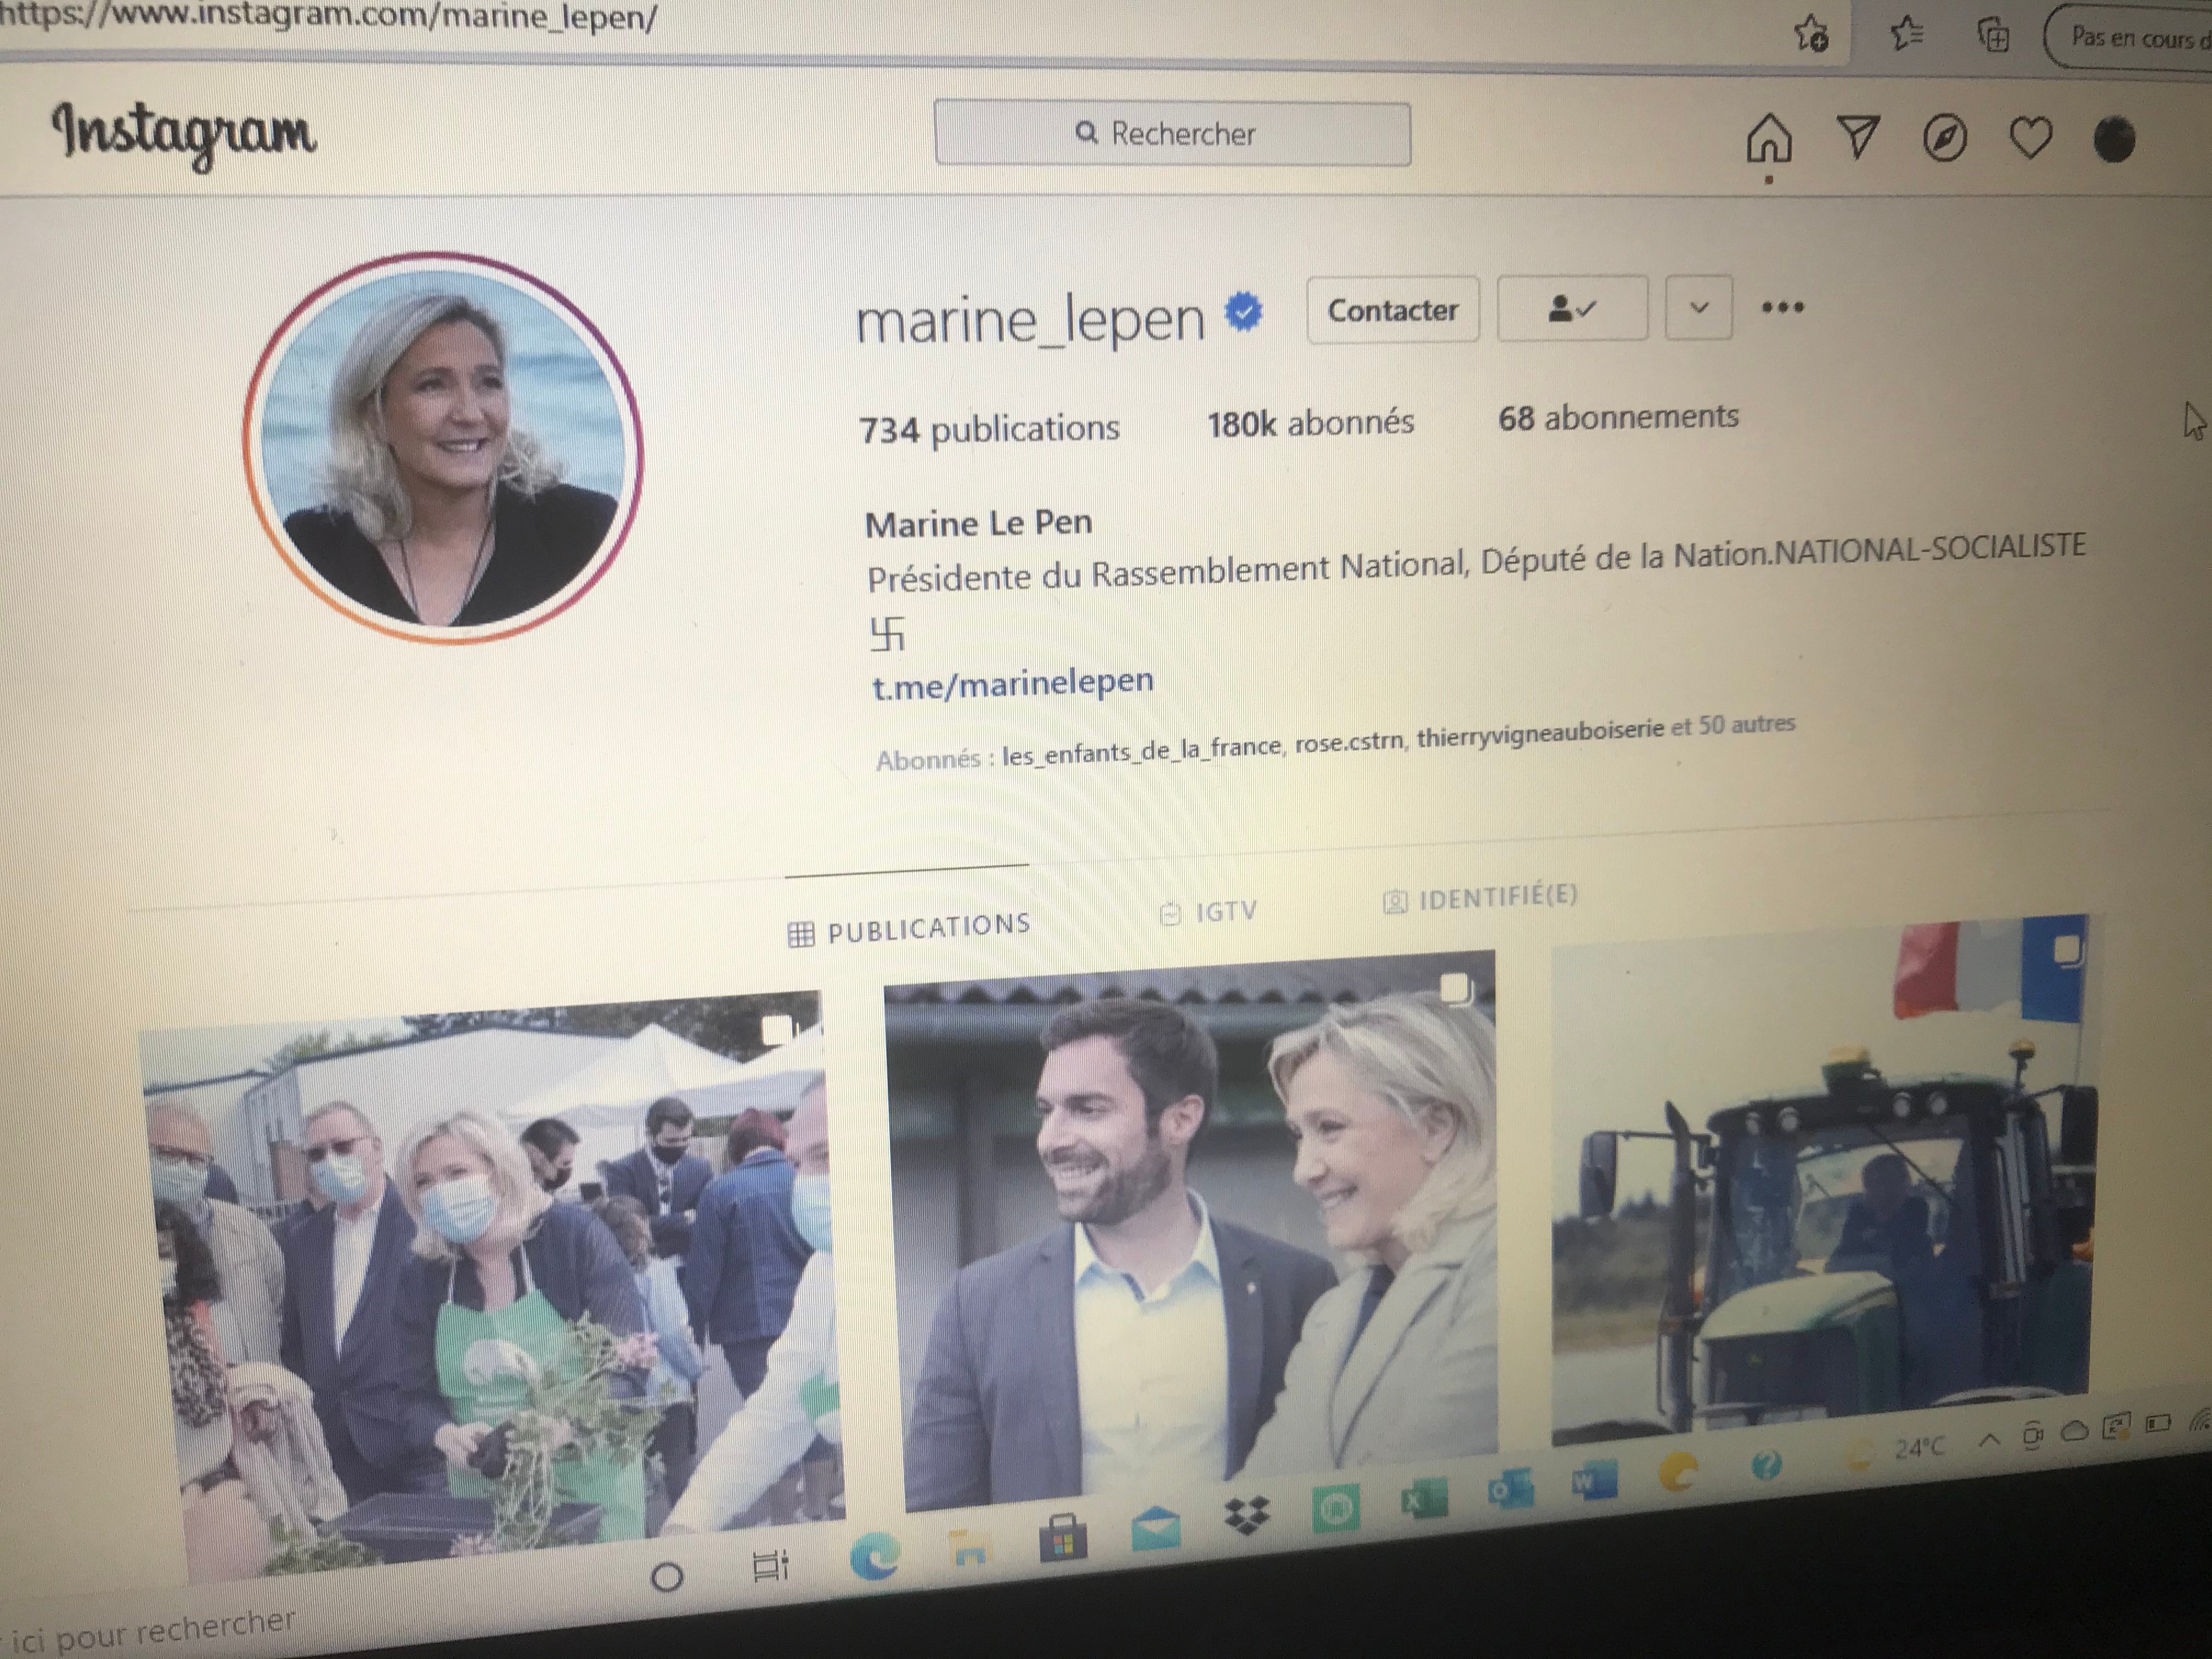Image resolution: width=2212 pixels, height=1659 pixels.
Task: Open follower thierryvigneauboiserie profile
Action: pyautogui.click(x=1540, y=734)
